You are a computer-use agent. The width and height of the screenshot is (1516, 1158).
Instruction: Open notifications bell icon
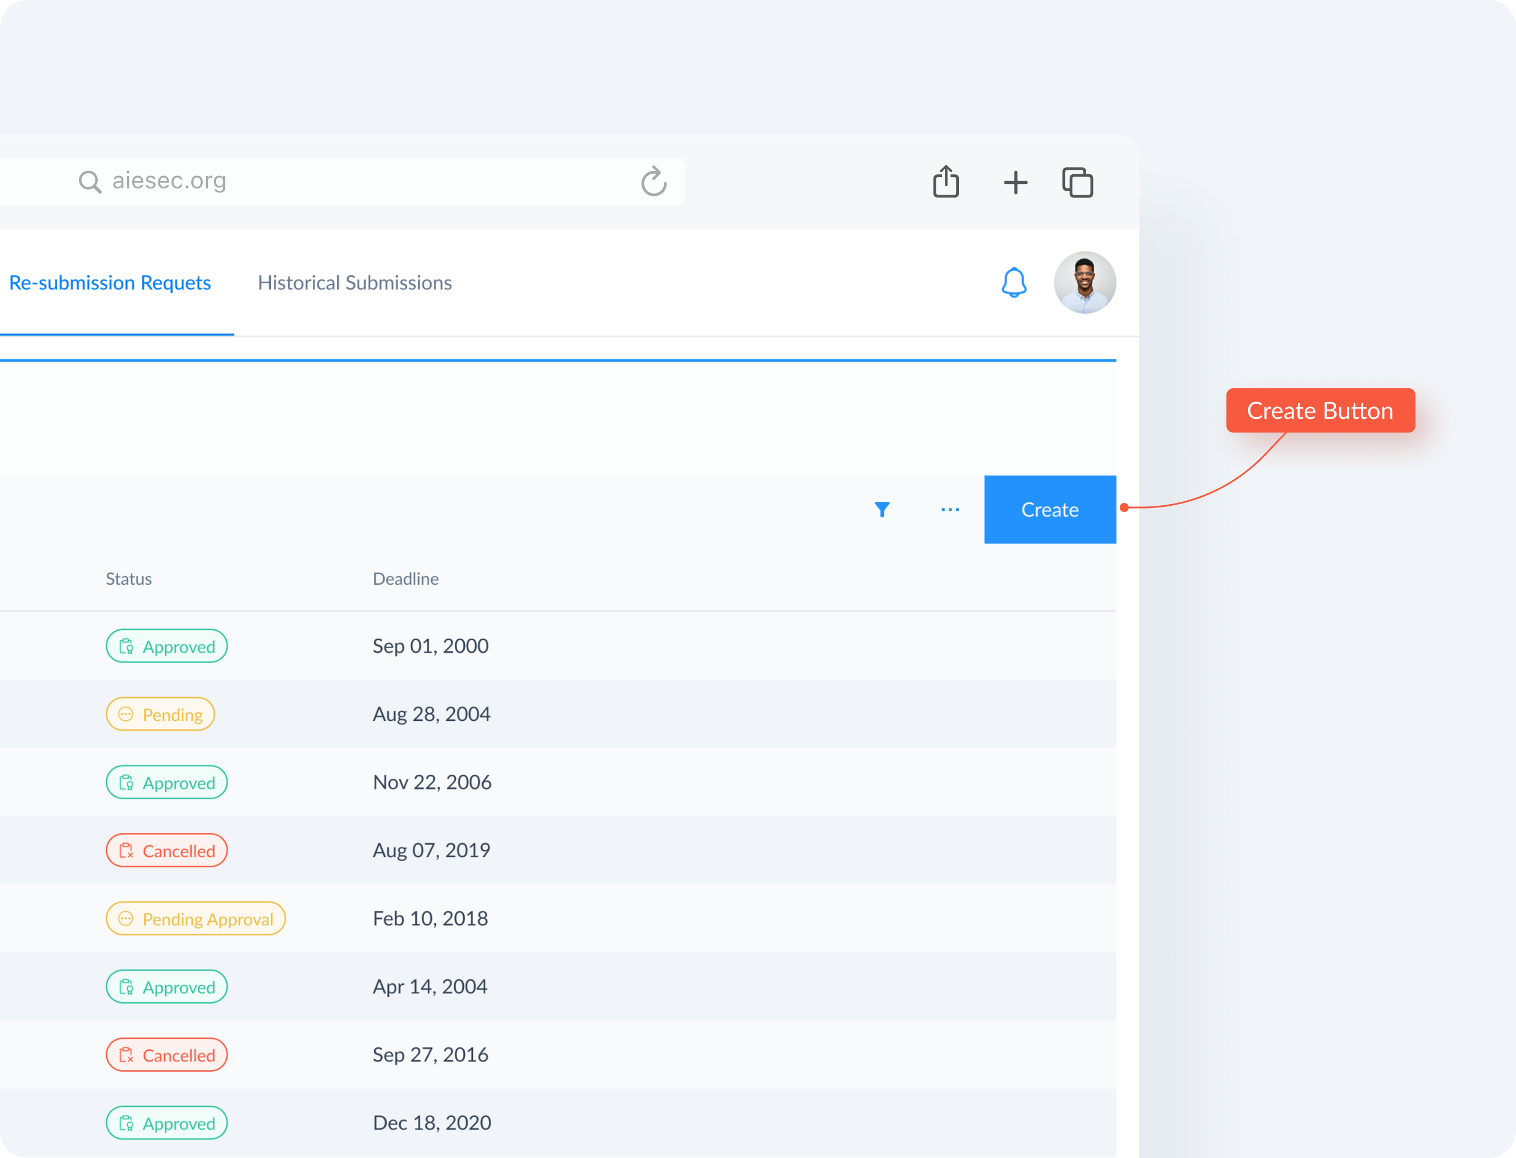point(1014,283)
